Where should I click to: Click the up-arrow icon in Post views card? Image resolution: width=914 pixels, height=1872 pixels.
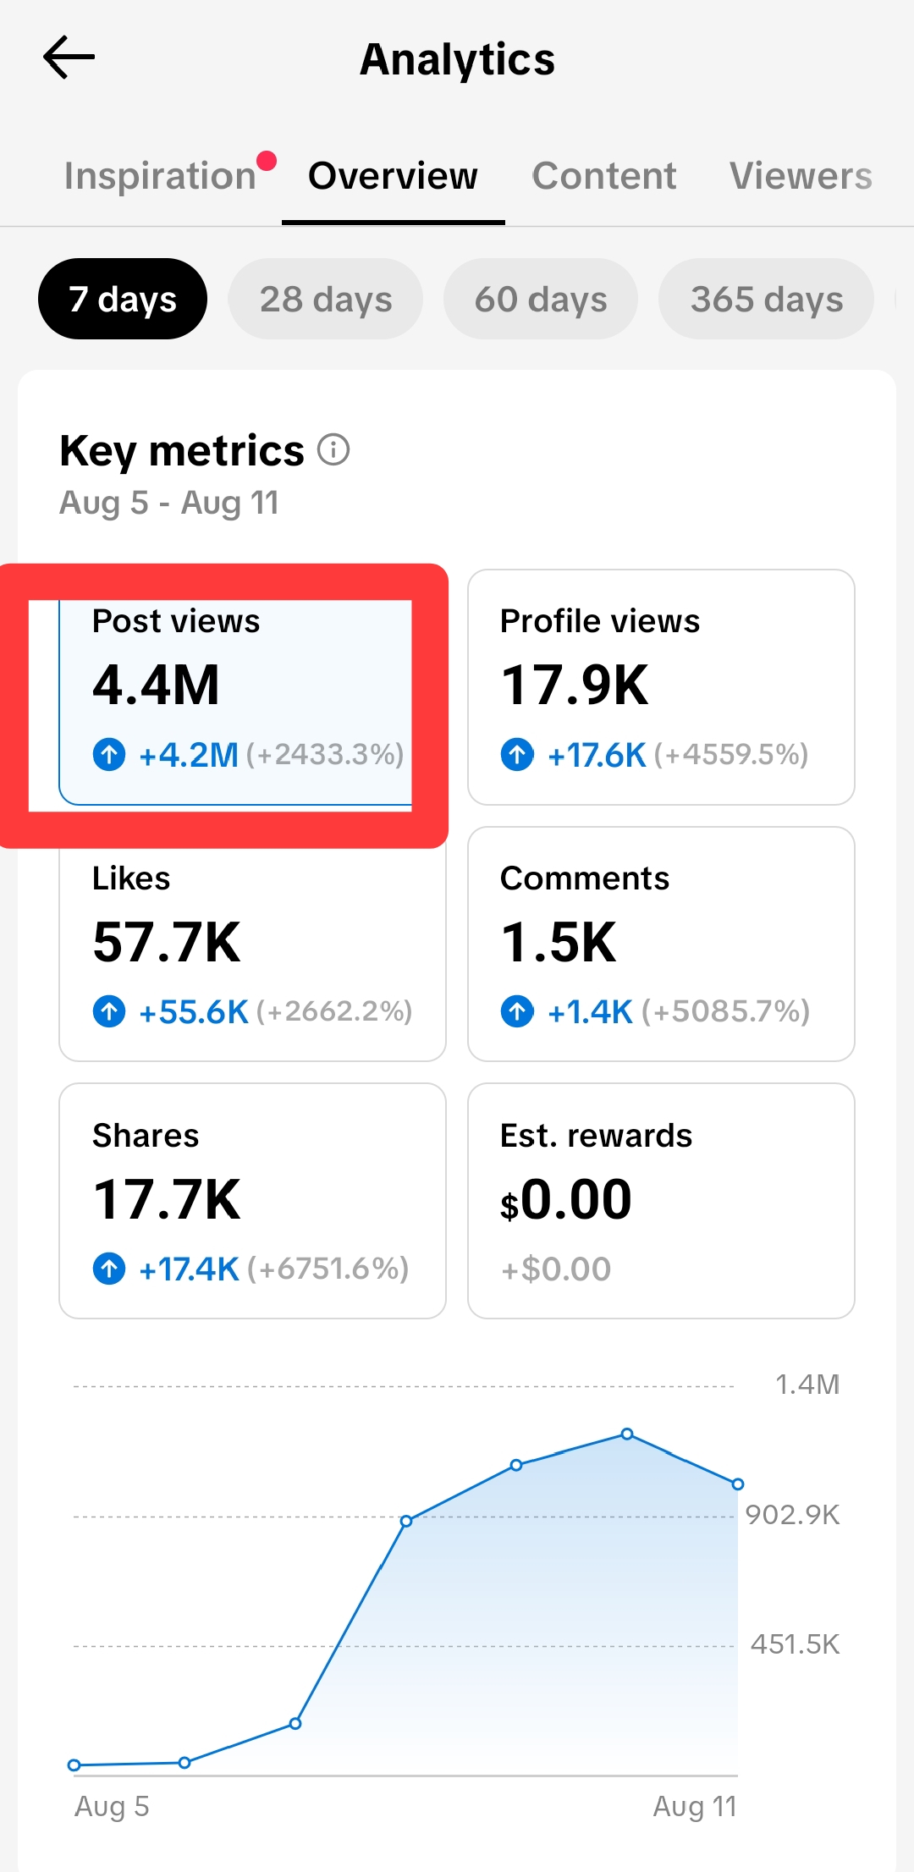(x=109, y=753)
